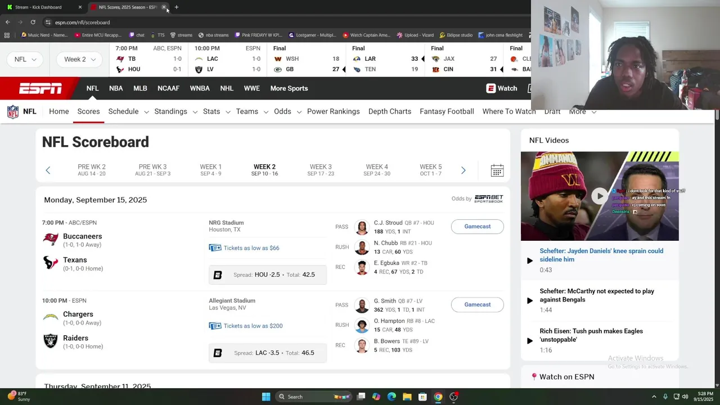This screenshot has width=720, height=405.
Task: Click the ESPN Bet icon for HOU spread
Action: point(218,275)
